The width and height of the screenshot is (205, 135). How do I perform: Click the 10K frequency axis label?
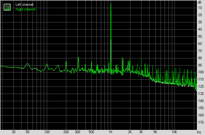coord(174,132)
